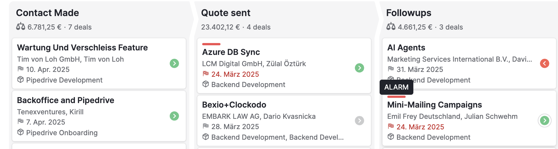The height and width of the screenshot is (149, 558).
Task: Click green arrow on Backoffice and Pipedrive deal
Action: tap(174, 116)
